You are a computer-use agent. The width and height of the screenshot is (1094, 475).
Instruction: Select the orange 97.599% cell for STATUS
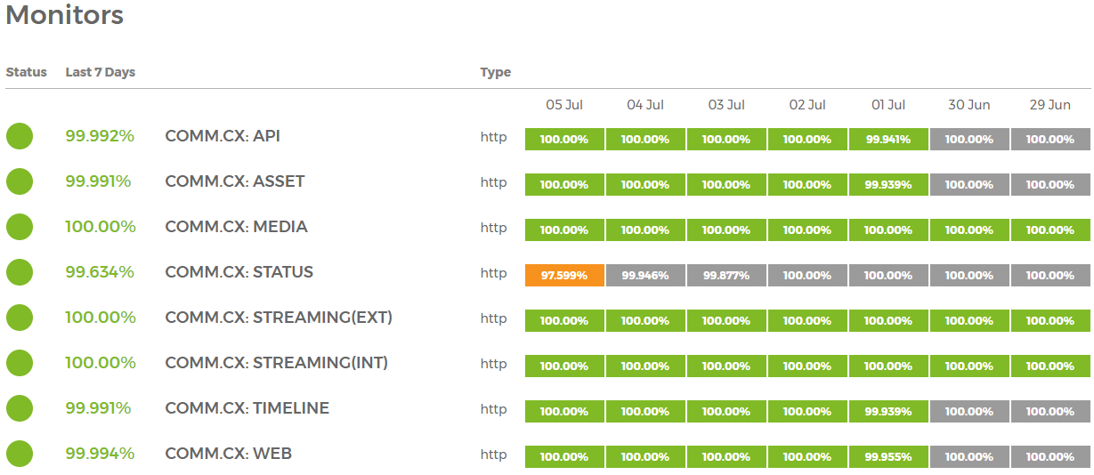pos(564,276)
